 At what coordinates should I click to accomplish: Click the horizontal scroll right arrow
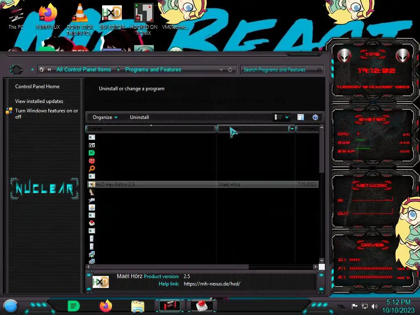tap(315, 267)
